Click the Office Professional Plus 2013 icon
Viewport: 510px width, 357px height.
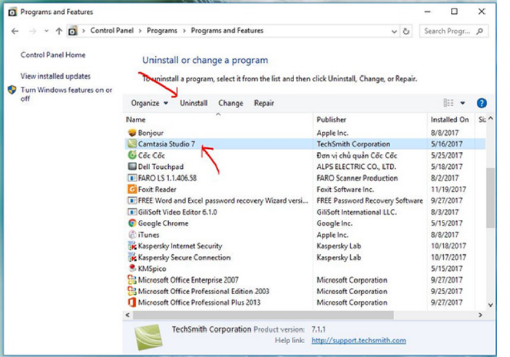pos(132,302)
